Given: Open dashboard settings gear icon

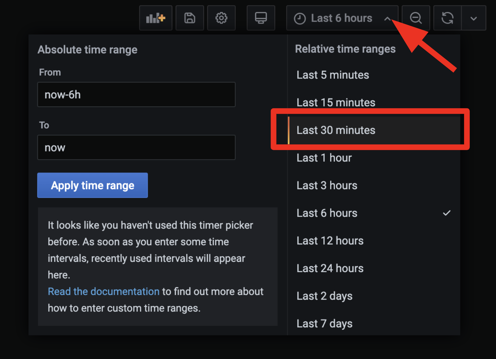Looking at the screenshot, I should click(221, 18).
